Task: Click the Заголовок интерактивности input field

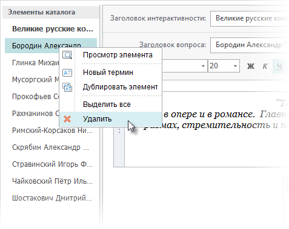Action: (x=249, y=19)
